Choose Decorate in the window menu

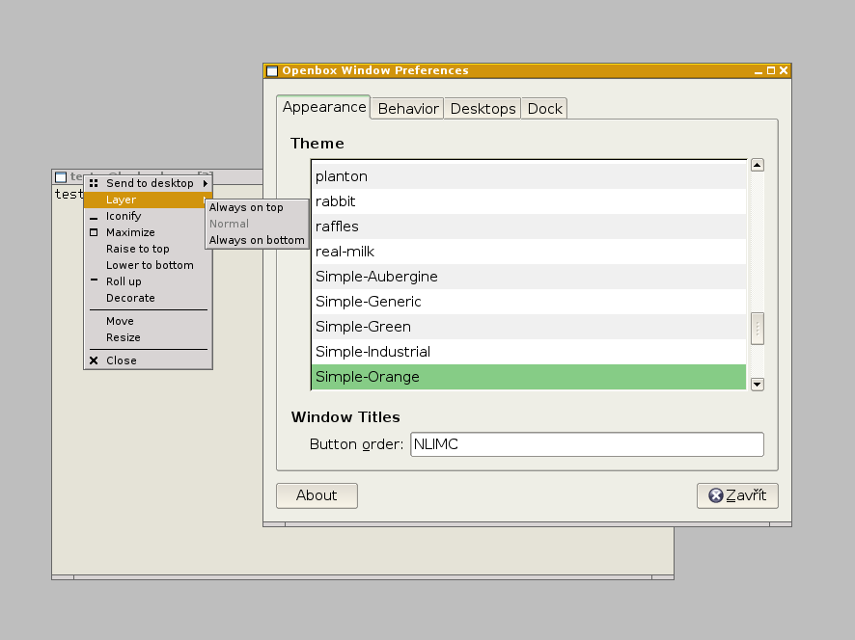point(148,298)
